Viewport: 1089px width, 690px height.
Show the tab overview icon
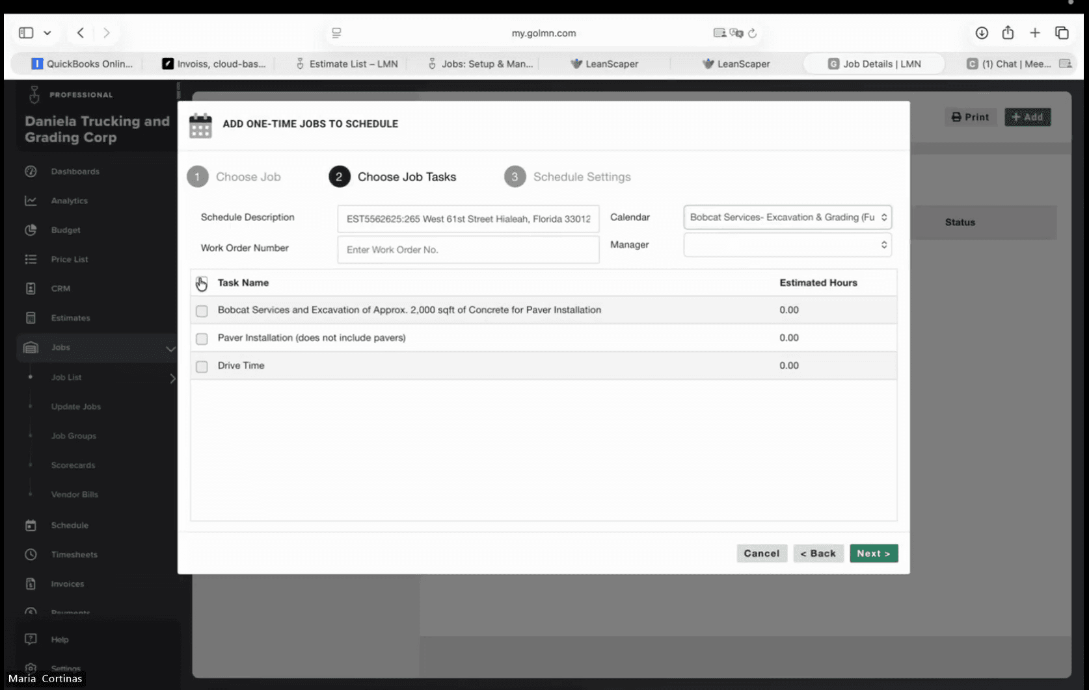(x=1062, y=32)
